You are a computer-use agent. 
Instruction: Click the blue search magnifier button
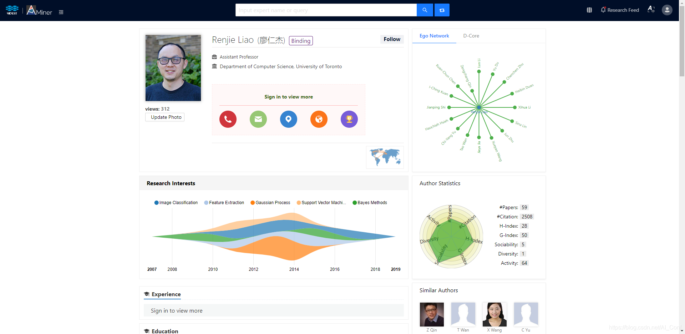425,10
